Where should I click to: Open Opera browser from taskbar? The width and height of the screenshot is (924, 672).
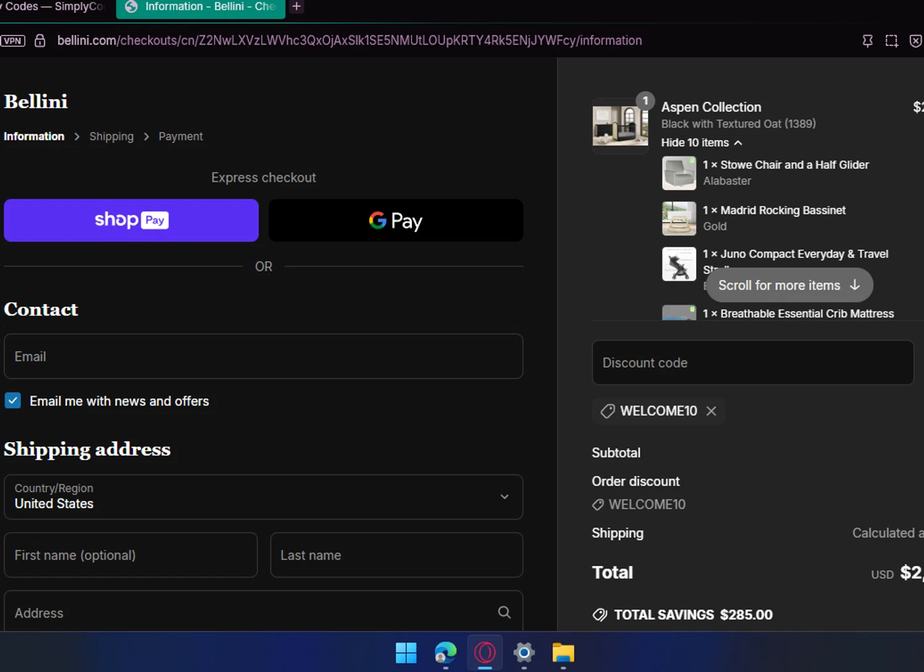point(485,653)
